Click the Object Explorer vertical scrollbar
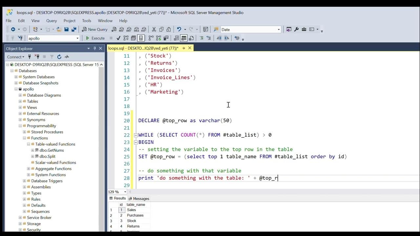The image size is (420, 236). pos(101,147)
